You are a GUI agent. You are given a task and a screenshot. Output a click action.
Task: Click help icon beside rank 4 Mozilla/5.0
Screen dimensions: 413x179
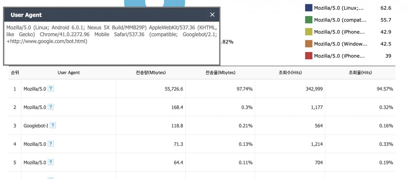pos(51,144)
